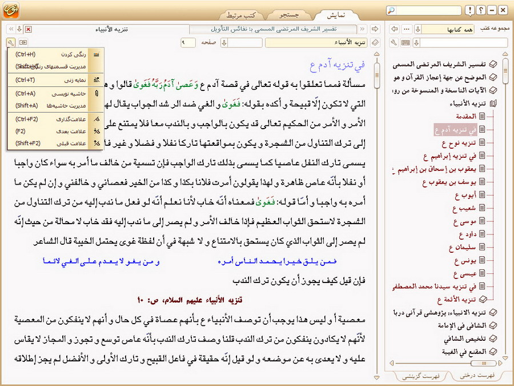
Task: Choose علامت بعدی (F2) menu entry
Action: [55, 132]
